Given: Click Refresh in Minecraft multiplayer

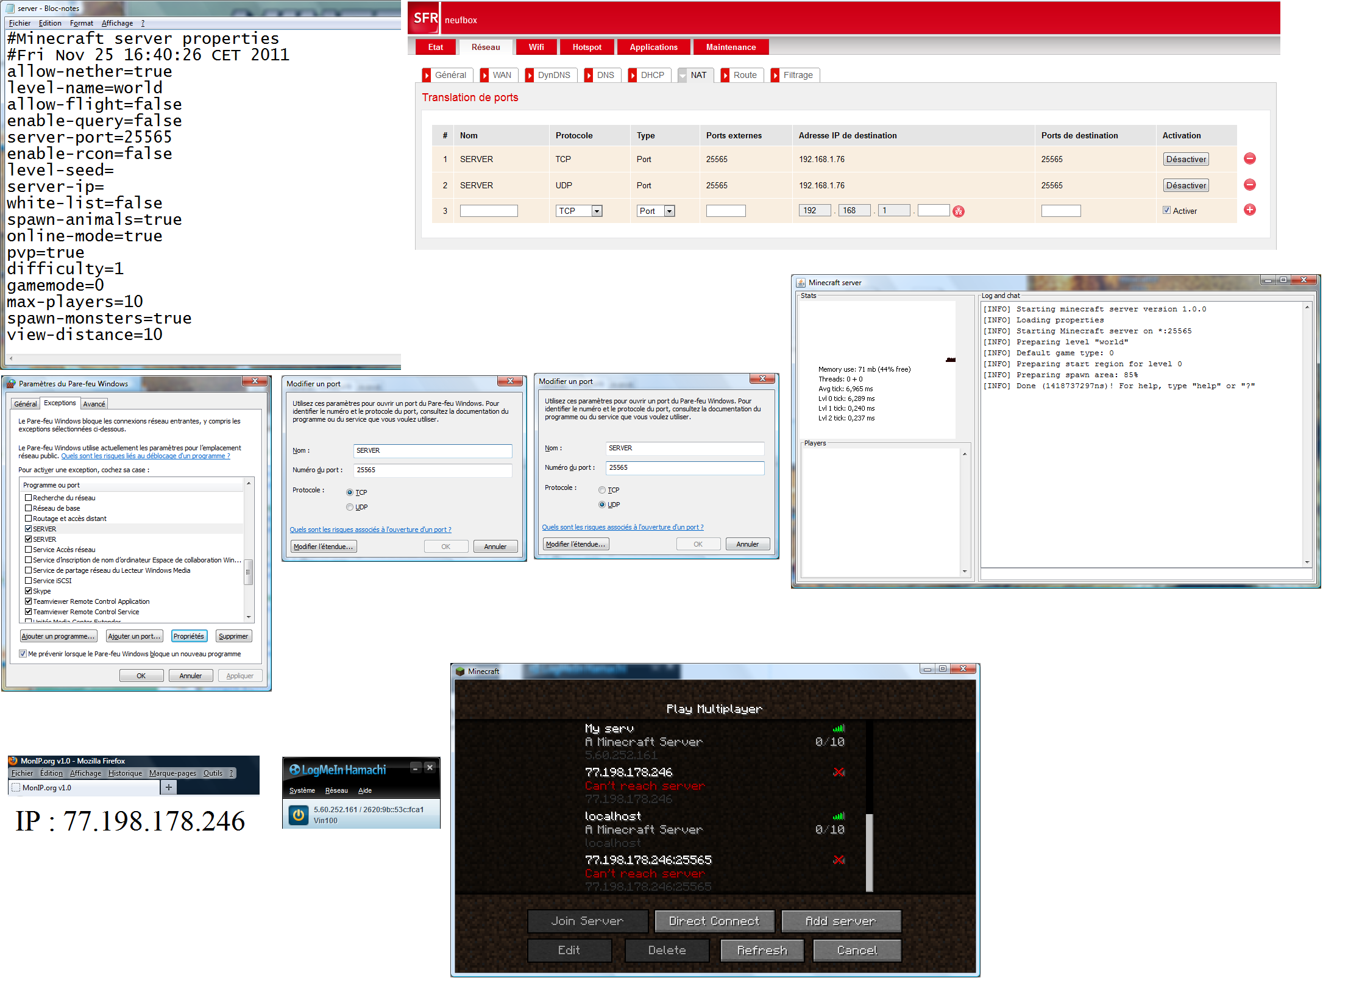Looking at the screenshot, I should 762,950.
